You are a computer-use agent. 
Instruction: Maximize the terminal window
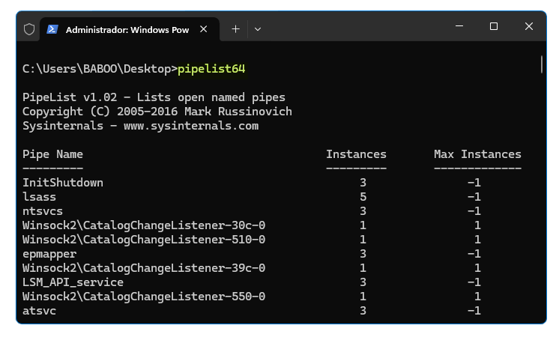pos(494,26)
